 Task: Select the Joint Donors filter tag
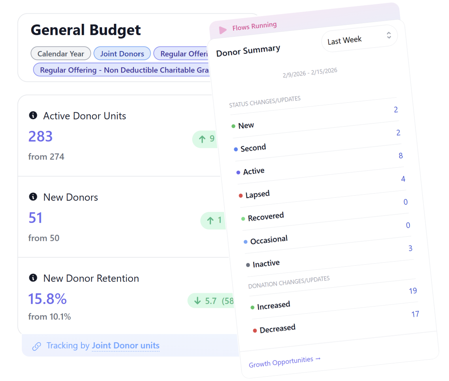pyautogui.click(x=122, y=54)
